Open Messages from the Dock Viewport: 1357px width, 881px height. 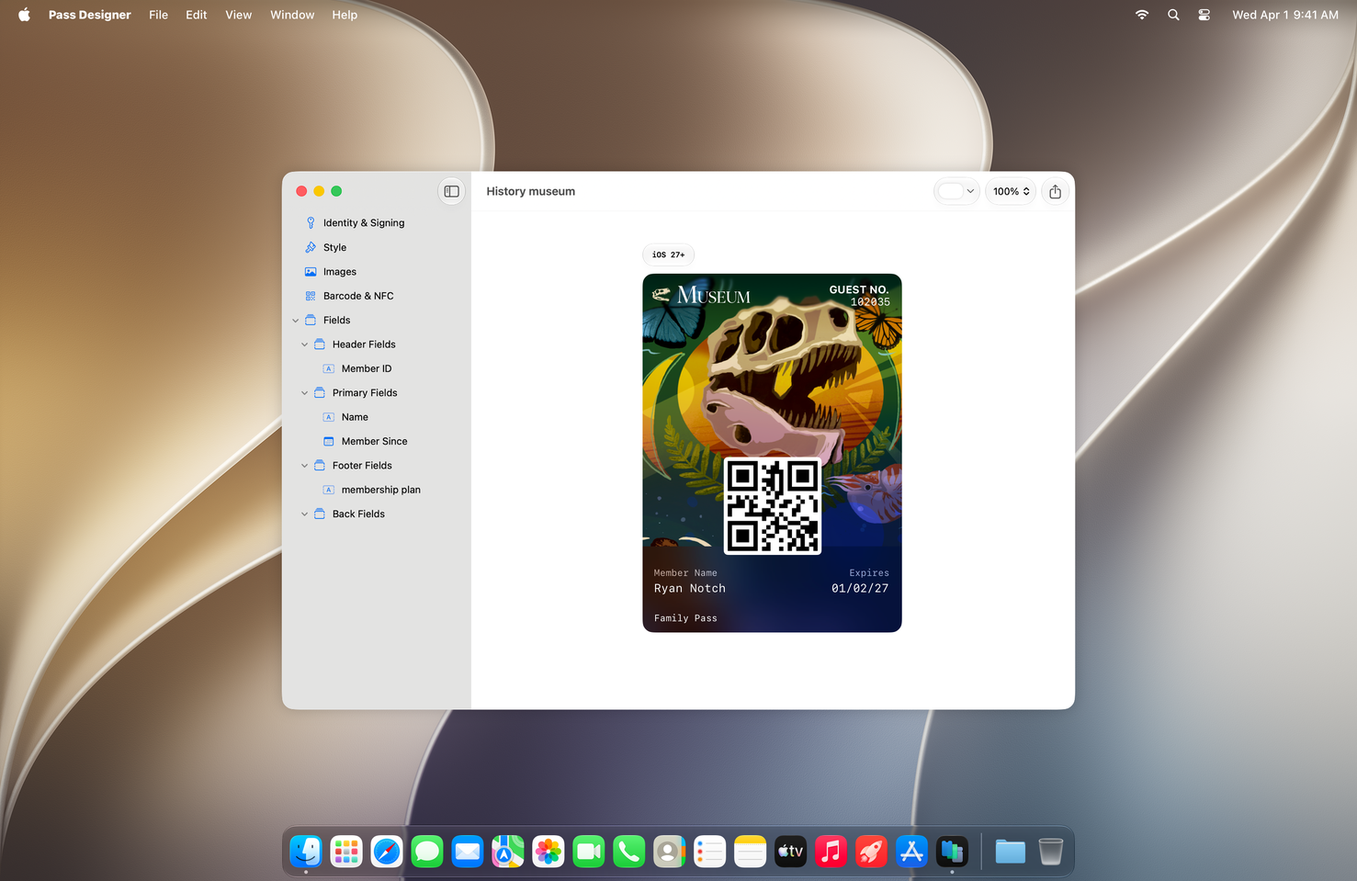point(427,853)
